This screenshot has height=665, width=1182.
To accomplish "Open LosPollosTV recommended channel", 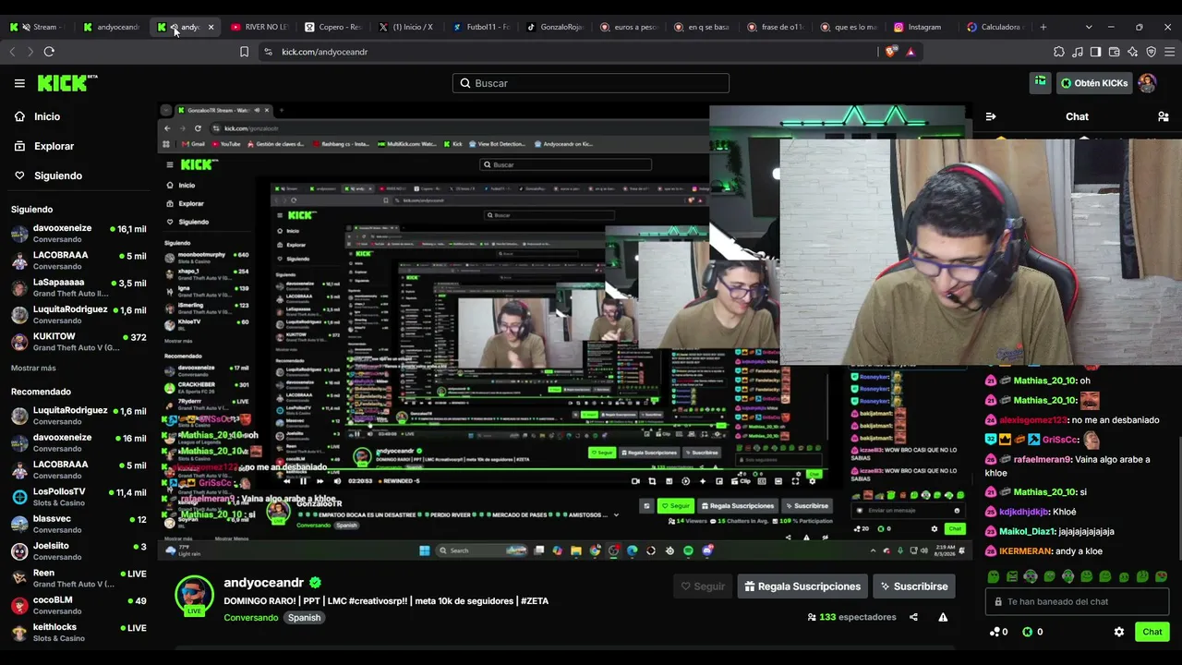I will 78,497.
